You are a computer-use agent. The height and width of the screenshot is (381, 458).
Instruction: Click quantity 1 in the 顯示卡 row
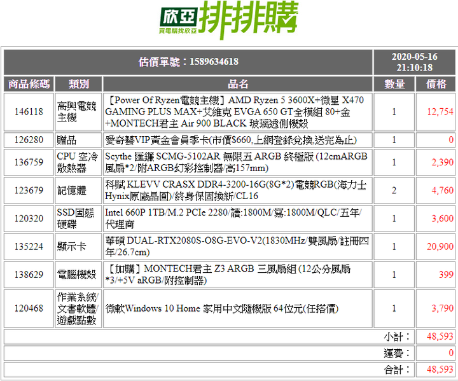[394, 246]
